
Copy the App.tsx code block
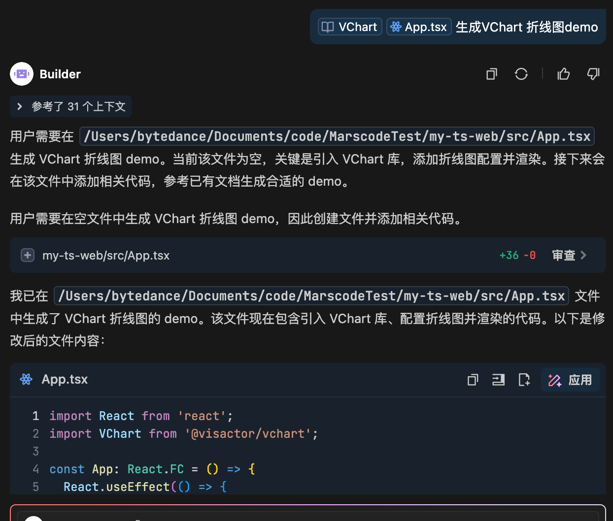pyautogui.click(x=473, y=380)
